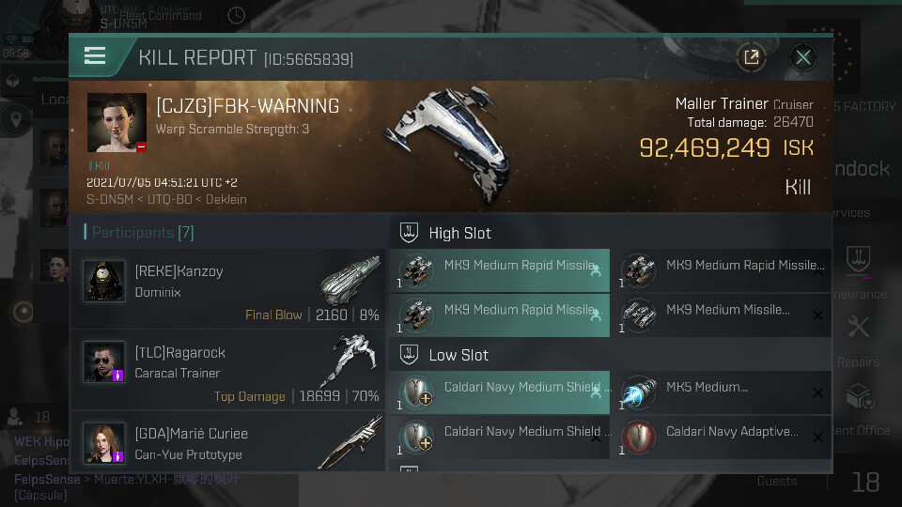The image size is (902, 507).
Task: Open the Insurance station service icon
Action: point(858,260)
